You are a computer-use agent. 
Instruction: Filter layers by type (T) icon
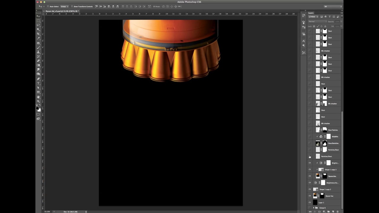coord(330,17)
